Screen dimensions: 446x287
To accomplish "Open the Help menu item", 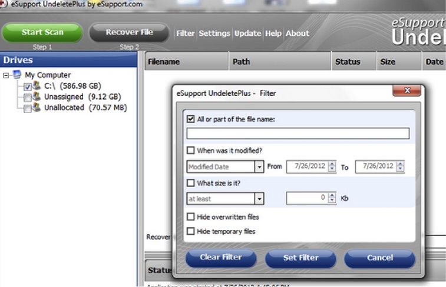I will (x=273, y=33).
